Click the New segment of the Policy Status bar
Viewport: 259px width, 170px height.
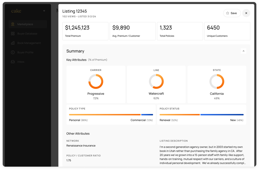pos(222,114)
